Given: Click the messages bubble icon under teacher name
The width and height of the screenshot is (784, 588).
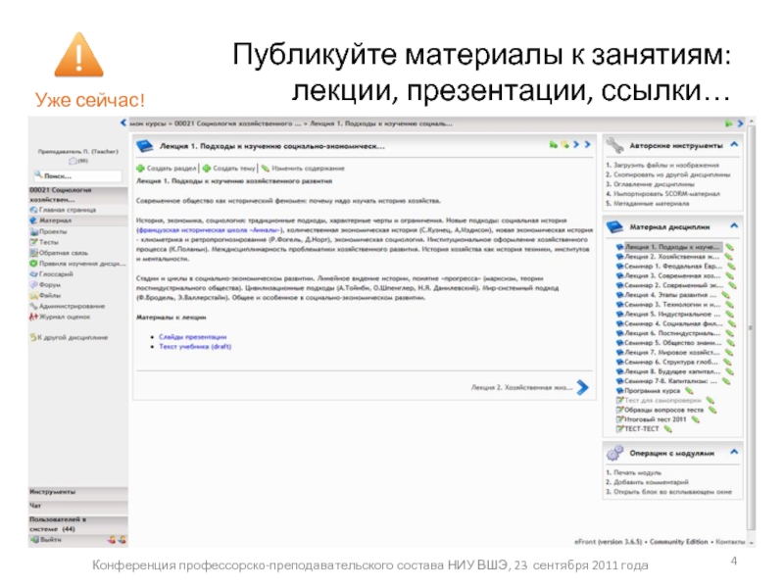Looking at the screenshot, I should (x=73, y=161).
